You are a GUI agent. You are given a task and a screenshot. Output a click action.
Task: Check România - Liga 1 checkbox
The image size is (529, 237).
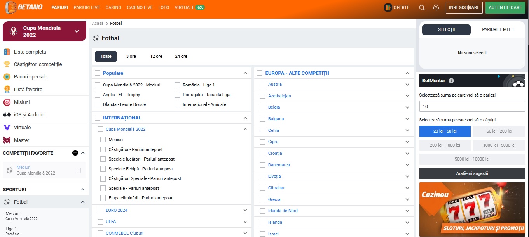[x=177, y=85]
